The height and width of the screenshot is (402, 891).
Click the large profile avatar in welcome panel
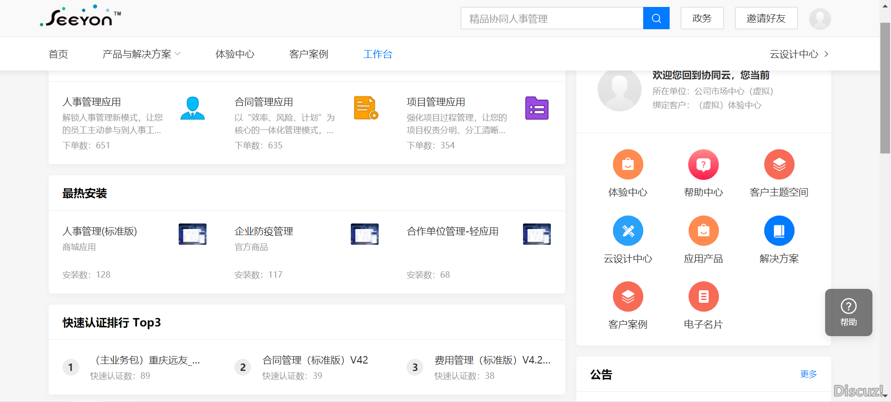point(620,89)
